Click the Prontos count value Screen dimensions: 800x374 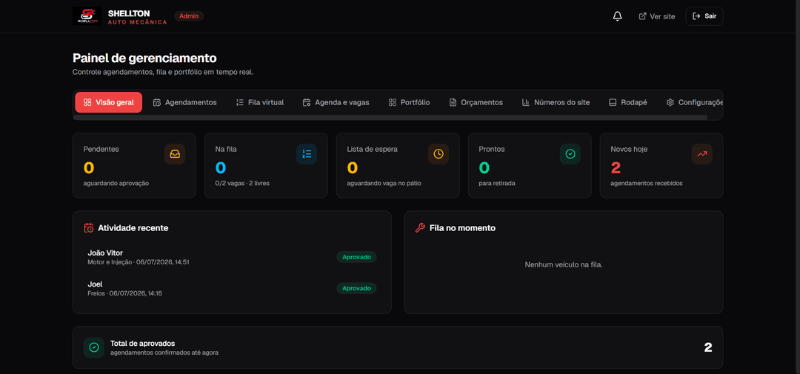pos(484,168)
